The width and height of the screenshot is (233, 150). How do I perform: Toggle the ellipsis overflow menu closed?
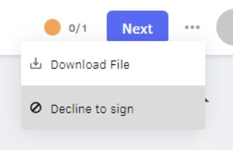[x=192, y=27]
